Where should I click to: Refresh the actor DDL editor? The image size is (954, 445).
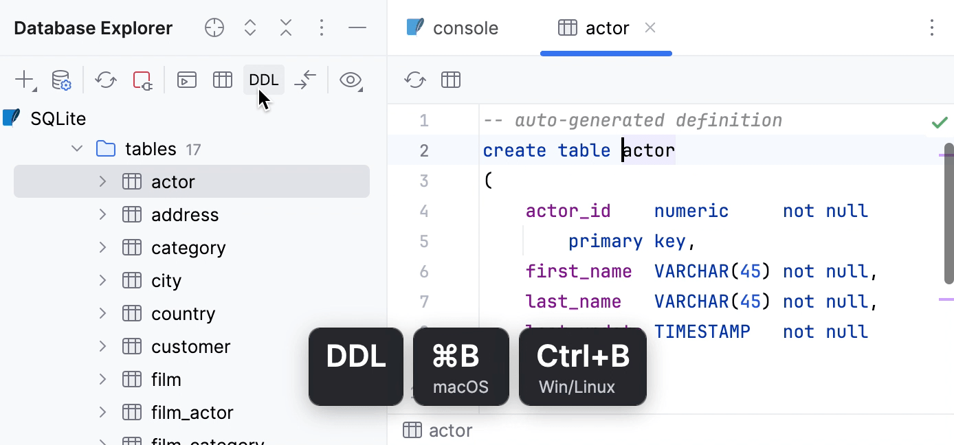(x=414, y=80)
